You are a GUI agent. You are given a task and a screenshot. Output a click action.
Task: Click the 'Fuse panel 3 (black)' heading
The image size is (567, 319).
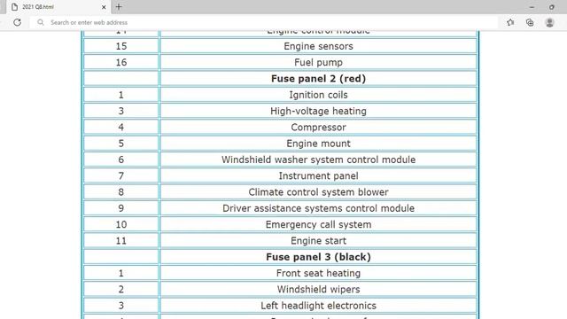(318, 257)
